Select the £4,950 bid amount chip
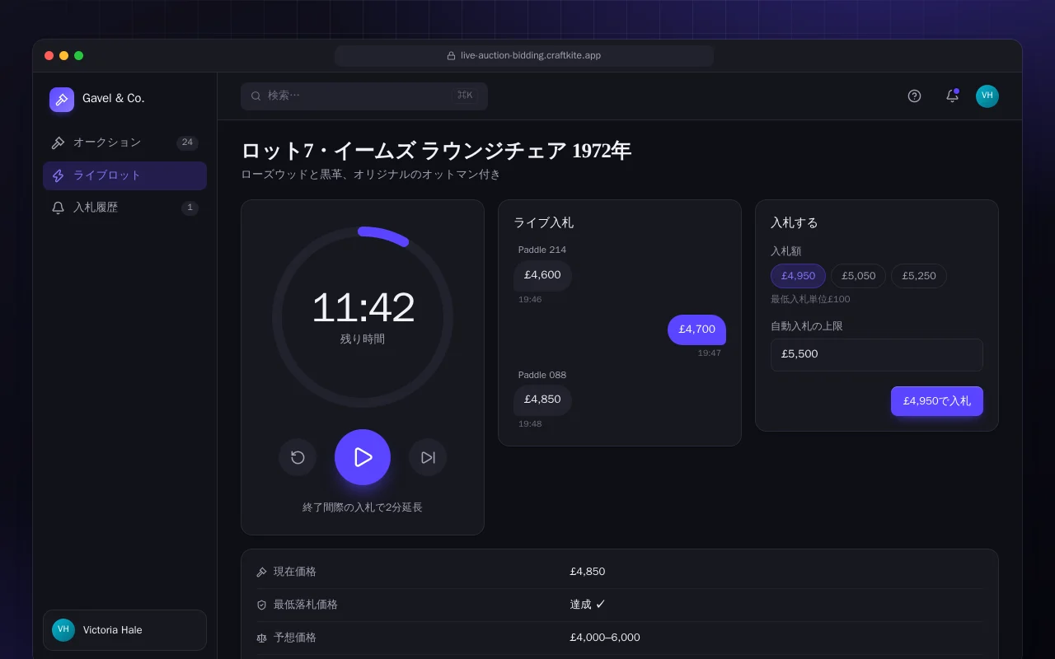1055x659 pixels. click(798, 276)
